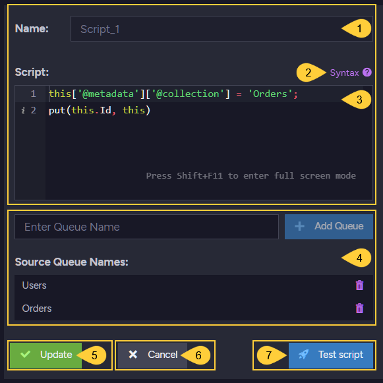Click the Source Queue Names label
The width and height of the screenshot is (383, 383).
click(x=72, y=262)
